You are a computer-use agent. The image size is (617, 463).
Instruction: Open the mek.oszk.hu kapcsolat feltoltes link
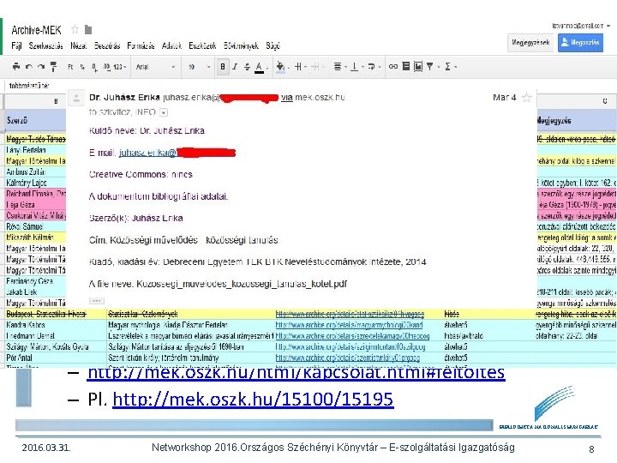pyautogui.click(x=296, y=372)
